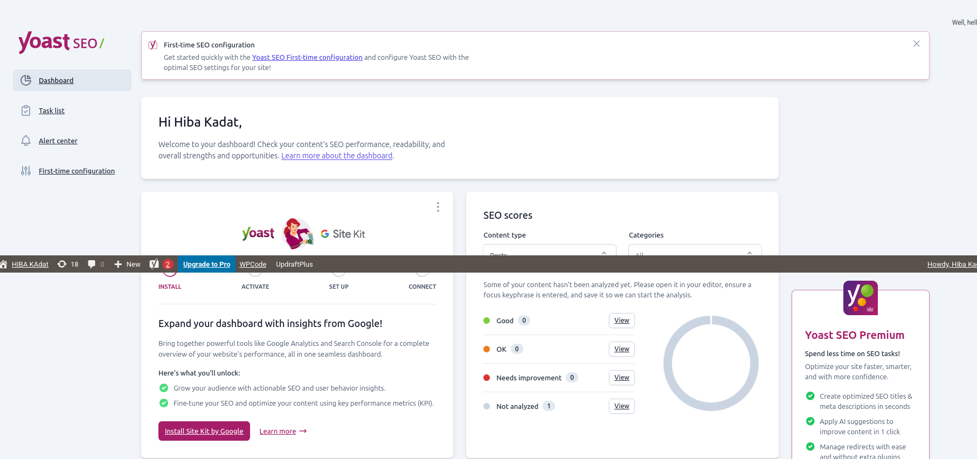View posts with Good score

click(622, 321)
